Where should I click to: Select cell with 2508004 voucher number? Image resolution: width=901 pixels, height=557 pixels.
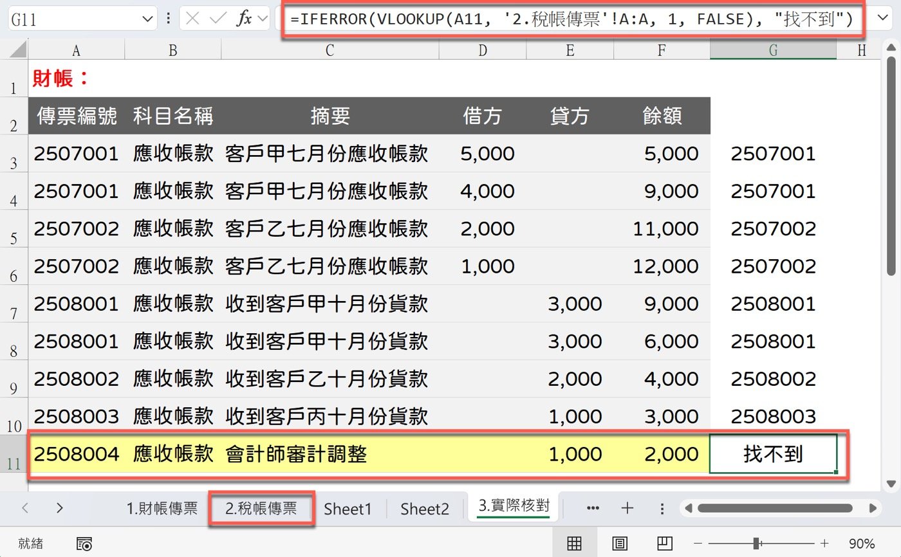point(76,455)
